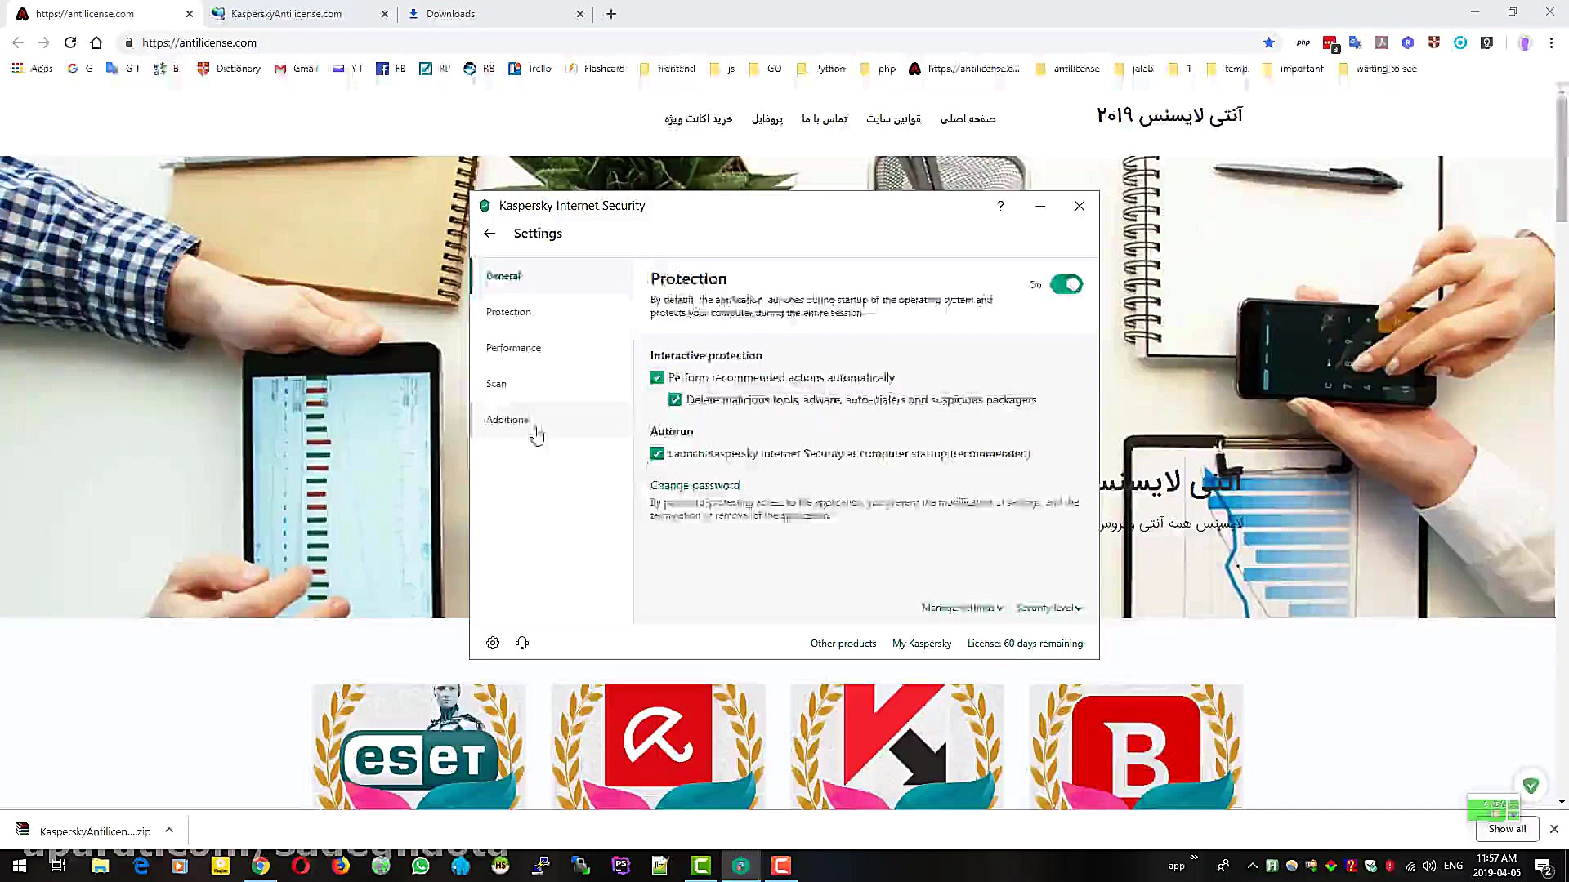Open the Photoshop icon in the taskbar
1569x882 pixels.
(621, 866)
